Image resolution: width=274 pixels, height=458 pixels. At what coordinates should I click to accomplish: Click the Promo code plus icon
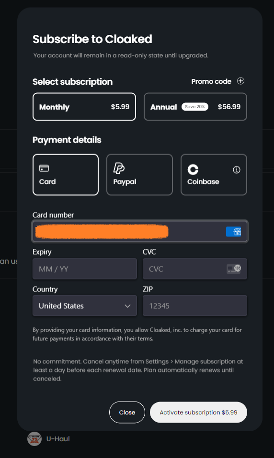240,81
